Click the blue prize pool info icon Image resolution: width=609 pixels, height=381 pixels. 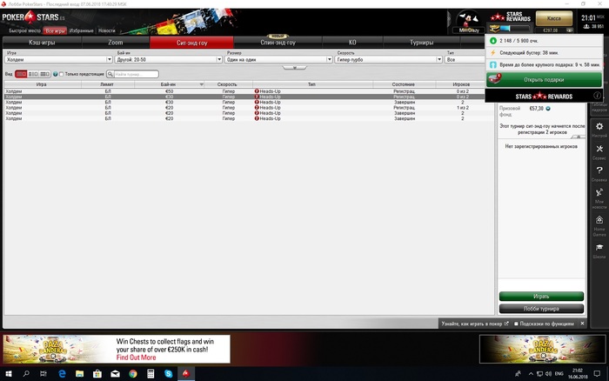tap(548, 109)
